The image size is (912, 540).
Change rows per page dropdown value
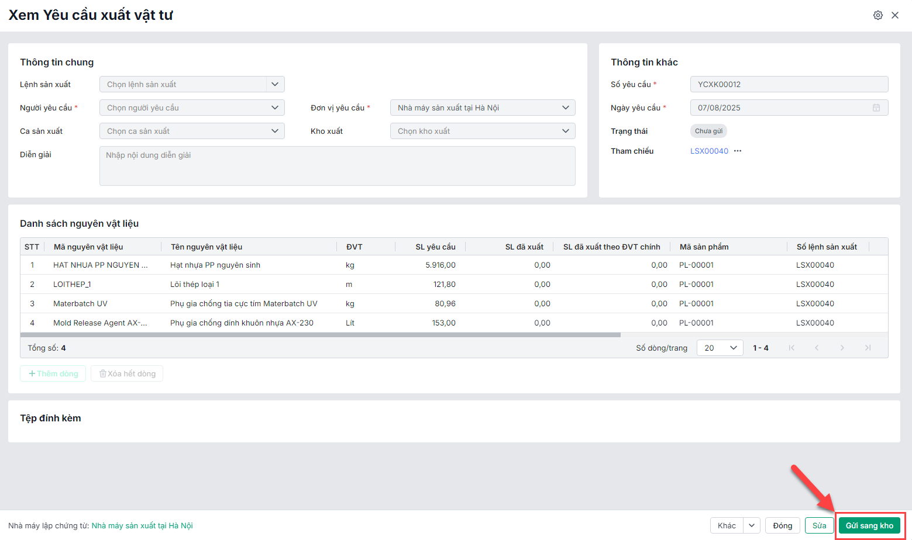(720, 348)
